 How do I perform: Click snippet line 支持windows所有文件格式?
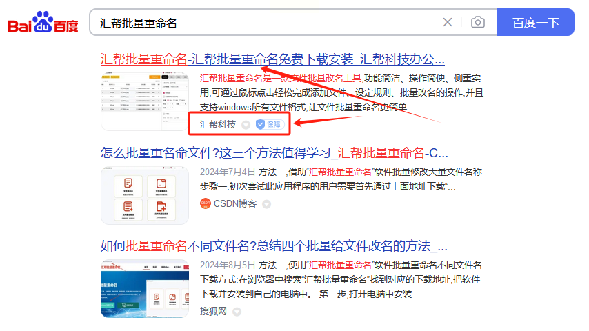[x=304, y=107]
